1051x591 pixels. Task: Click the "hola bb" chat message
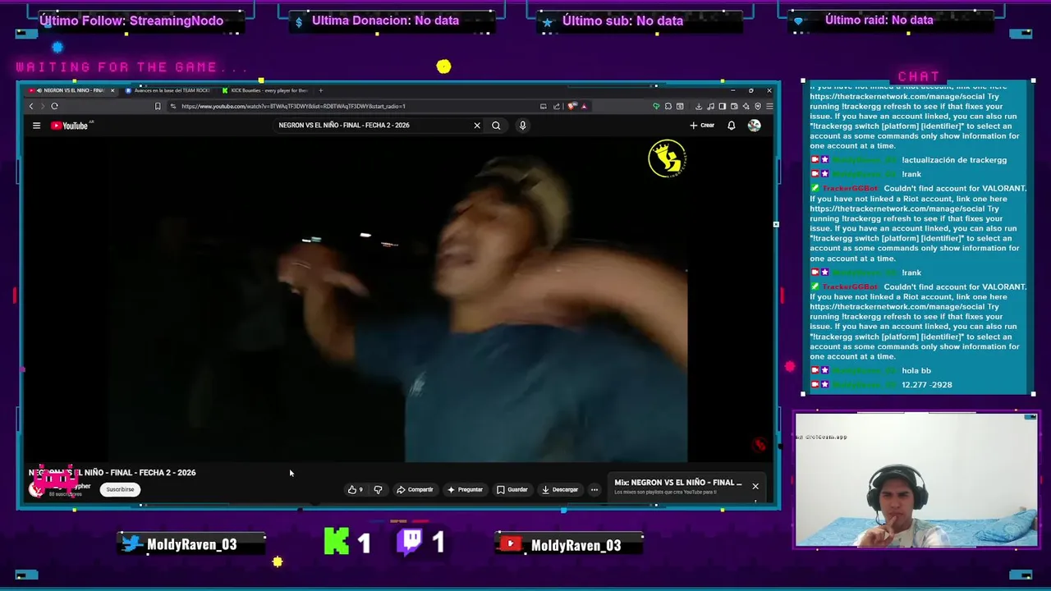pos(916,371)
